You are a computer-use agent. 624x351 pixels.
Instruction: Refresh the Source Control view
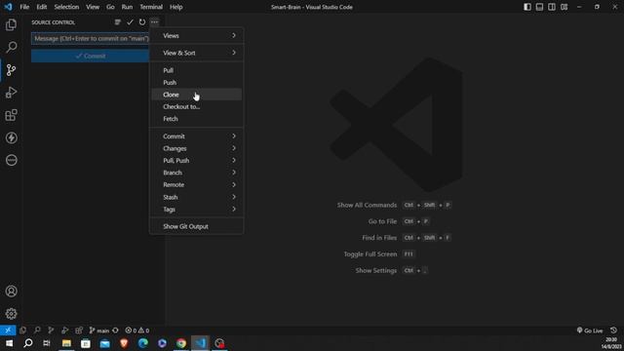click(x=142, y=22)
